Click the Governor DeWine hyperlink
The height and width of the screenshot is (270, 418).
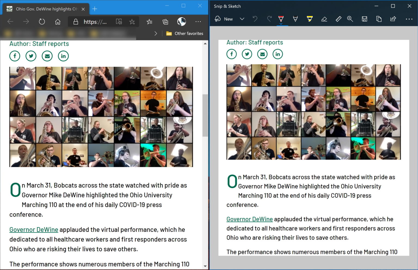point(34,229)
